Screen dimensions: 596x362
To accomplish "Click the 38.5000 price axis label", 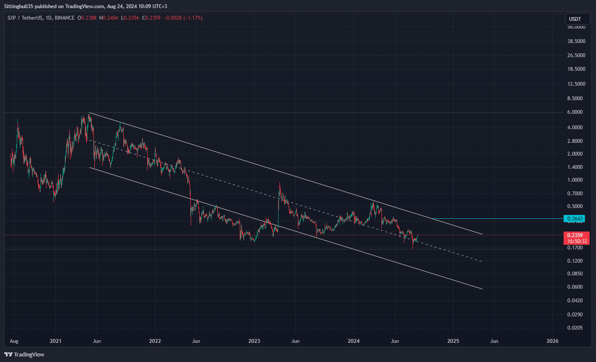I will coord(576,41).
